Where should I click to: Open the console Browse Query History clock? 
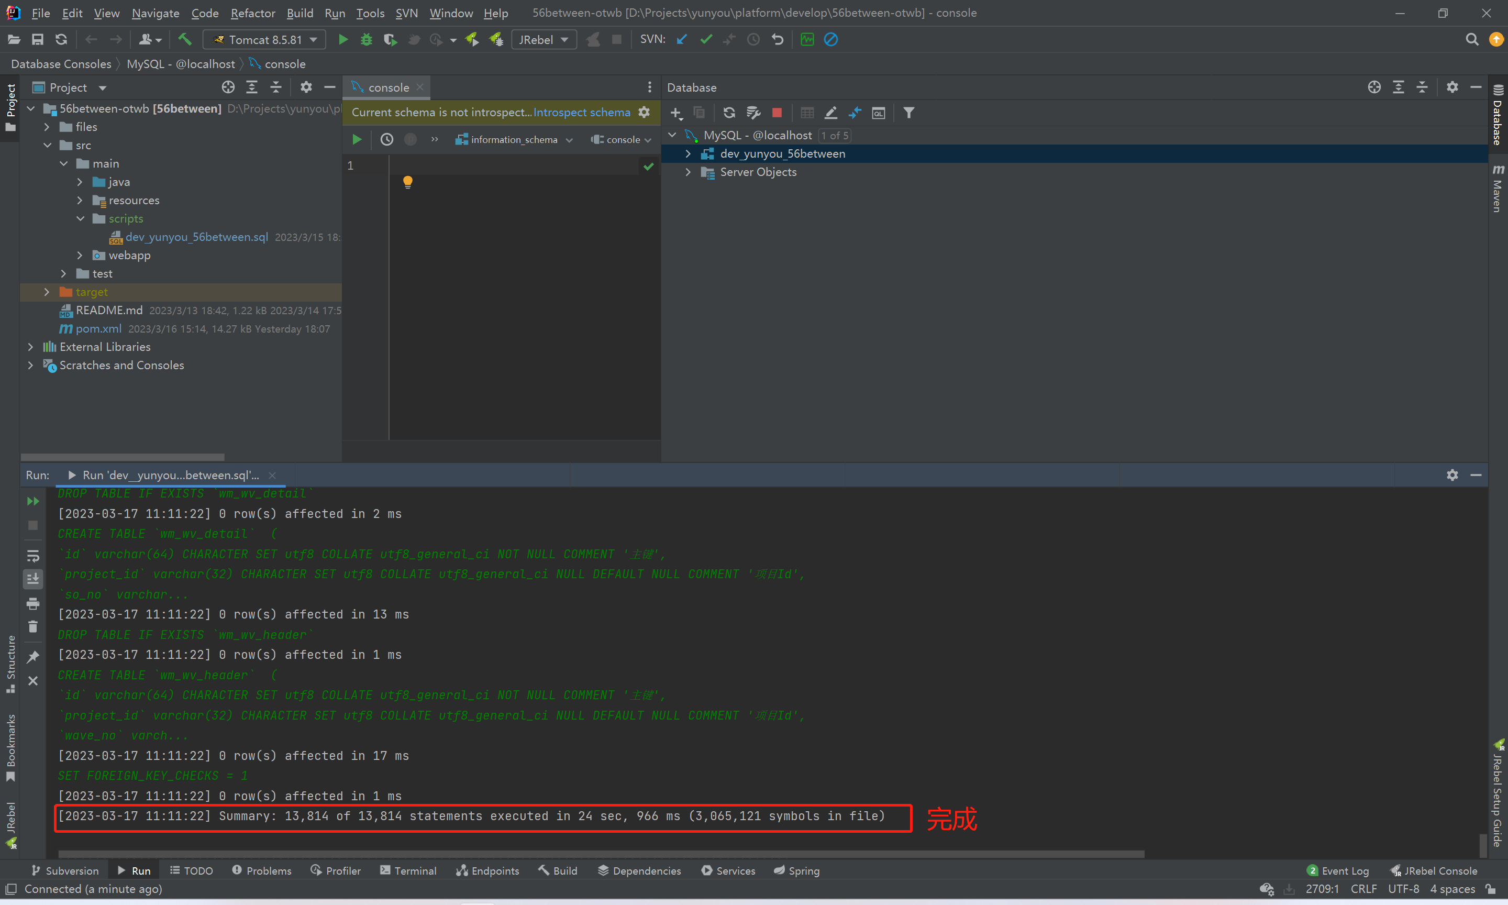(x=386, y=140)
